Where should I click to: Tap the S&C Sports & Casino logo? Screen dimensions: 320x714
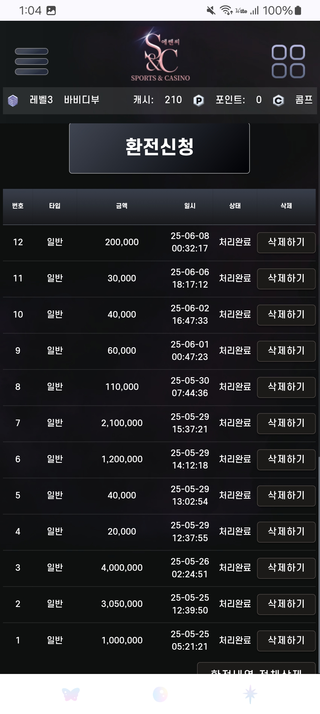pos(160,54)
